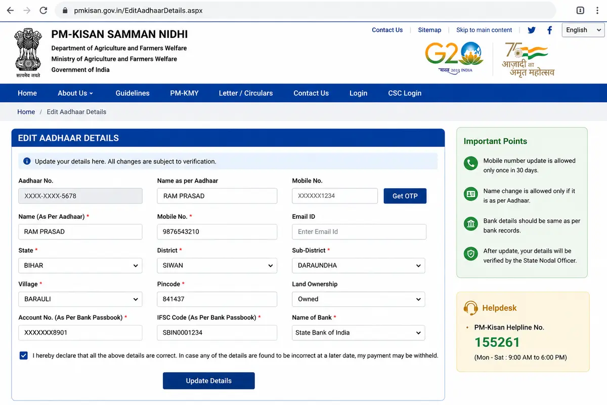Click the national emblem logo
This screenshot has width=607, height=405.
28,53
